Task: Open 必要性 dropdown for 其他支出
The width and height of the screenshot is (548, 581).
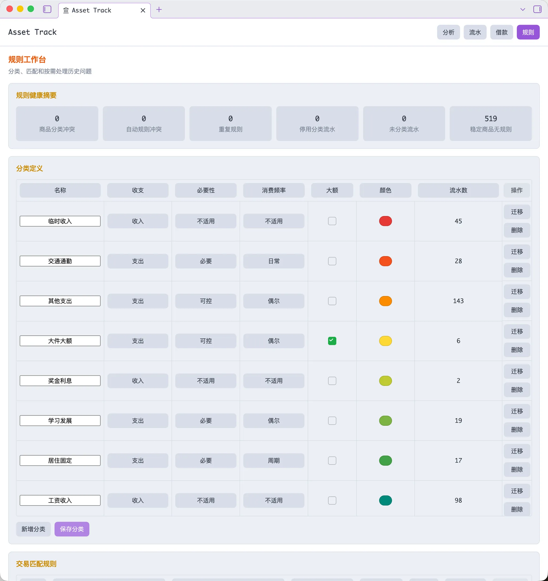Action: pyautogui.click(x=206, y=301)
